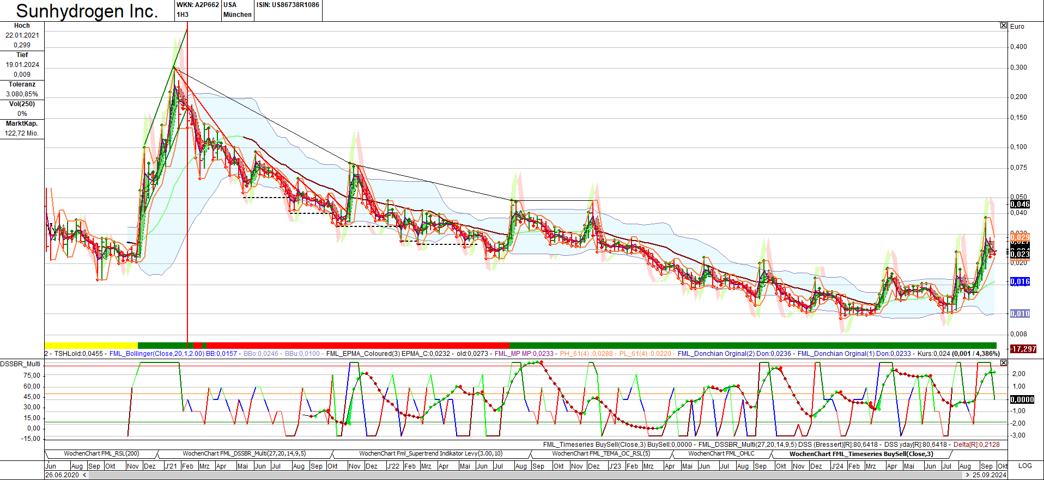Image resolution: width=1044 pixels, height=480 pixels.
Task: Click the Sunhydrogen Inc. title
Action: tap(87, 11)
